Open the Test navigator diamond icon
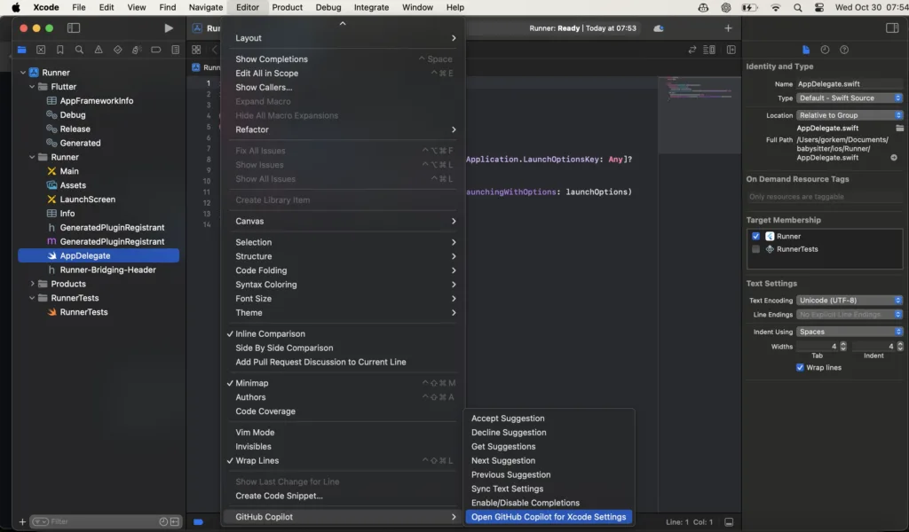Viewport: 909px width, 532px height. tap(118, 50)
